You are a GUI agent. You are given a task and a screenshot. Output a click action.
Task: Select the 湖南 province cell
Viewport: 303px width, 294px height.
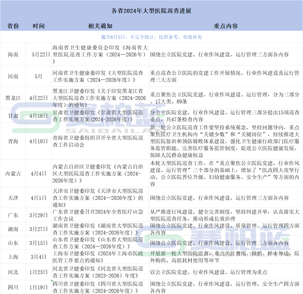pos(13,229)
